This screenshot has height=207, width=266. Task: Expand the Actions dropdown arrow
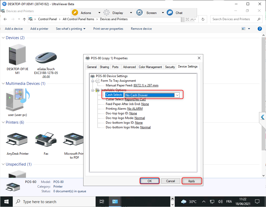[x=99, y=13]
